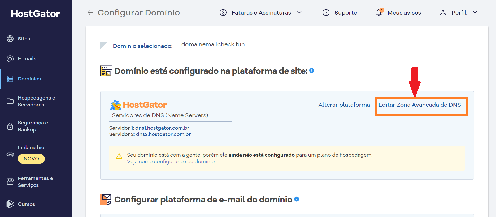Image resolution: width=496 pixels, height=217 pixels.
Task: Click Perfil label in top bar
Action: [x=459, y=12]
